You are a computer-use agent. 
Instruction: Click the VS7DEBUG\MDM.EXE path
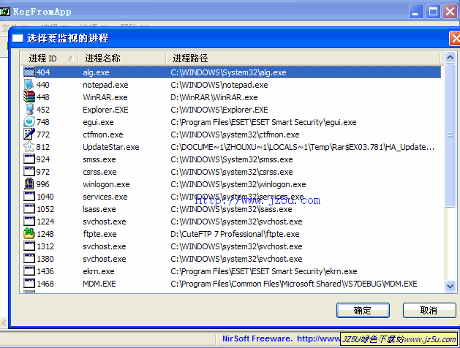294,284
